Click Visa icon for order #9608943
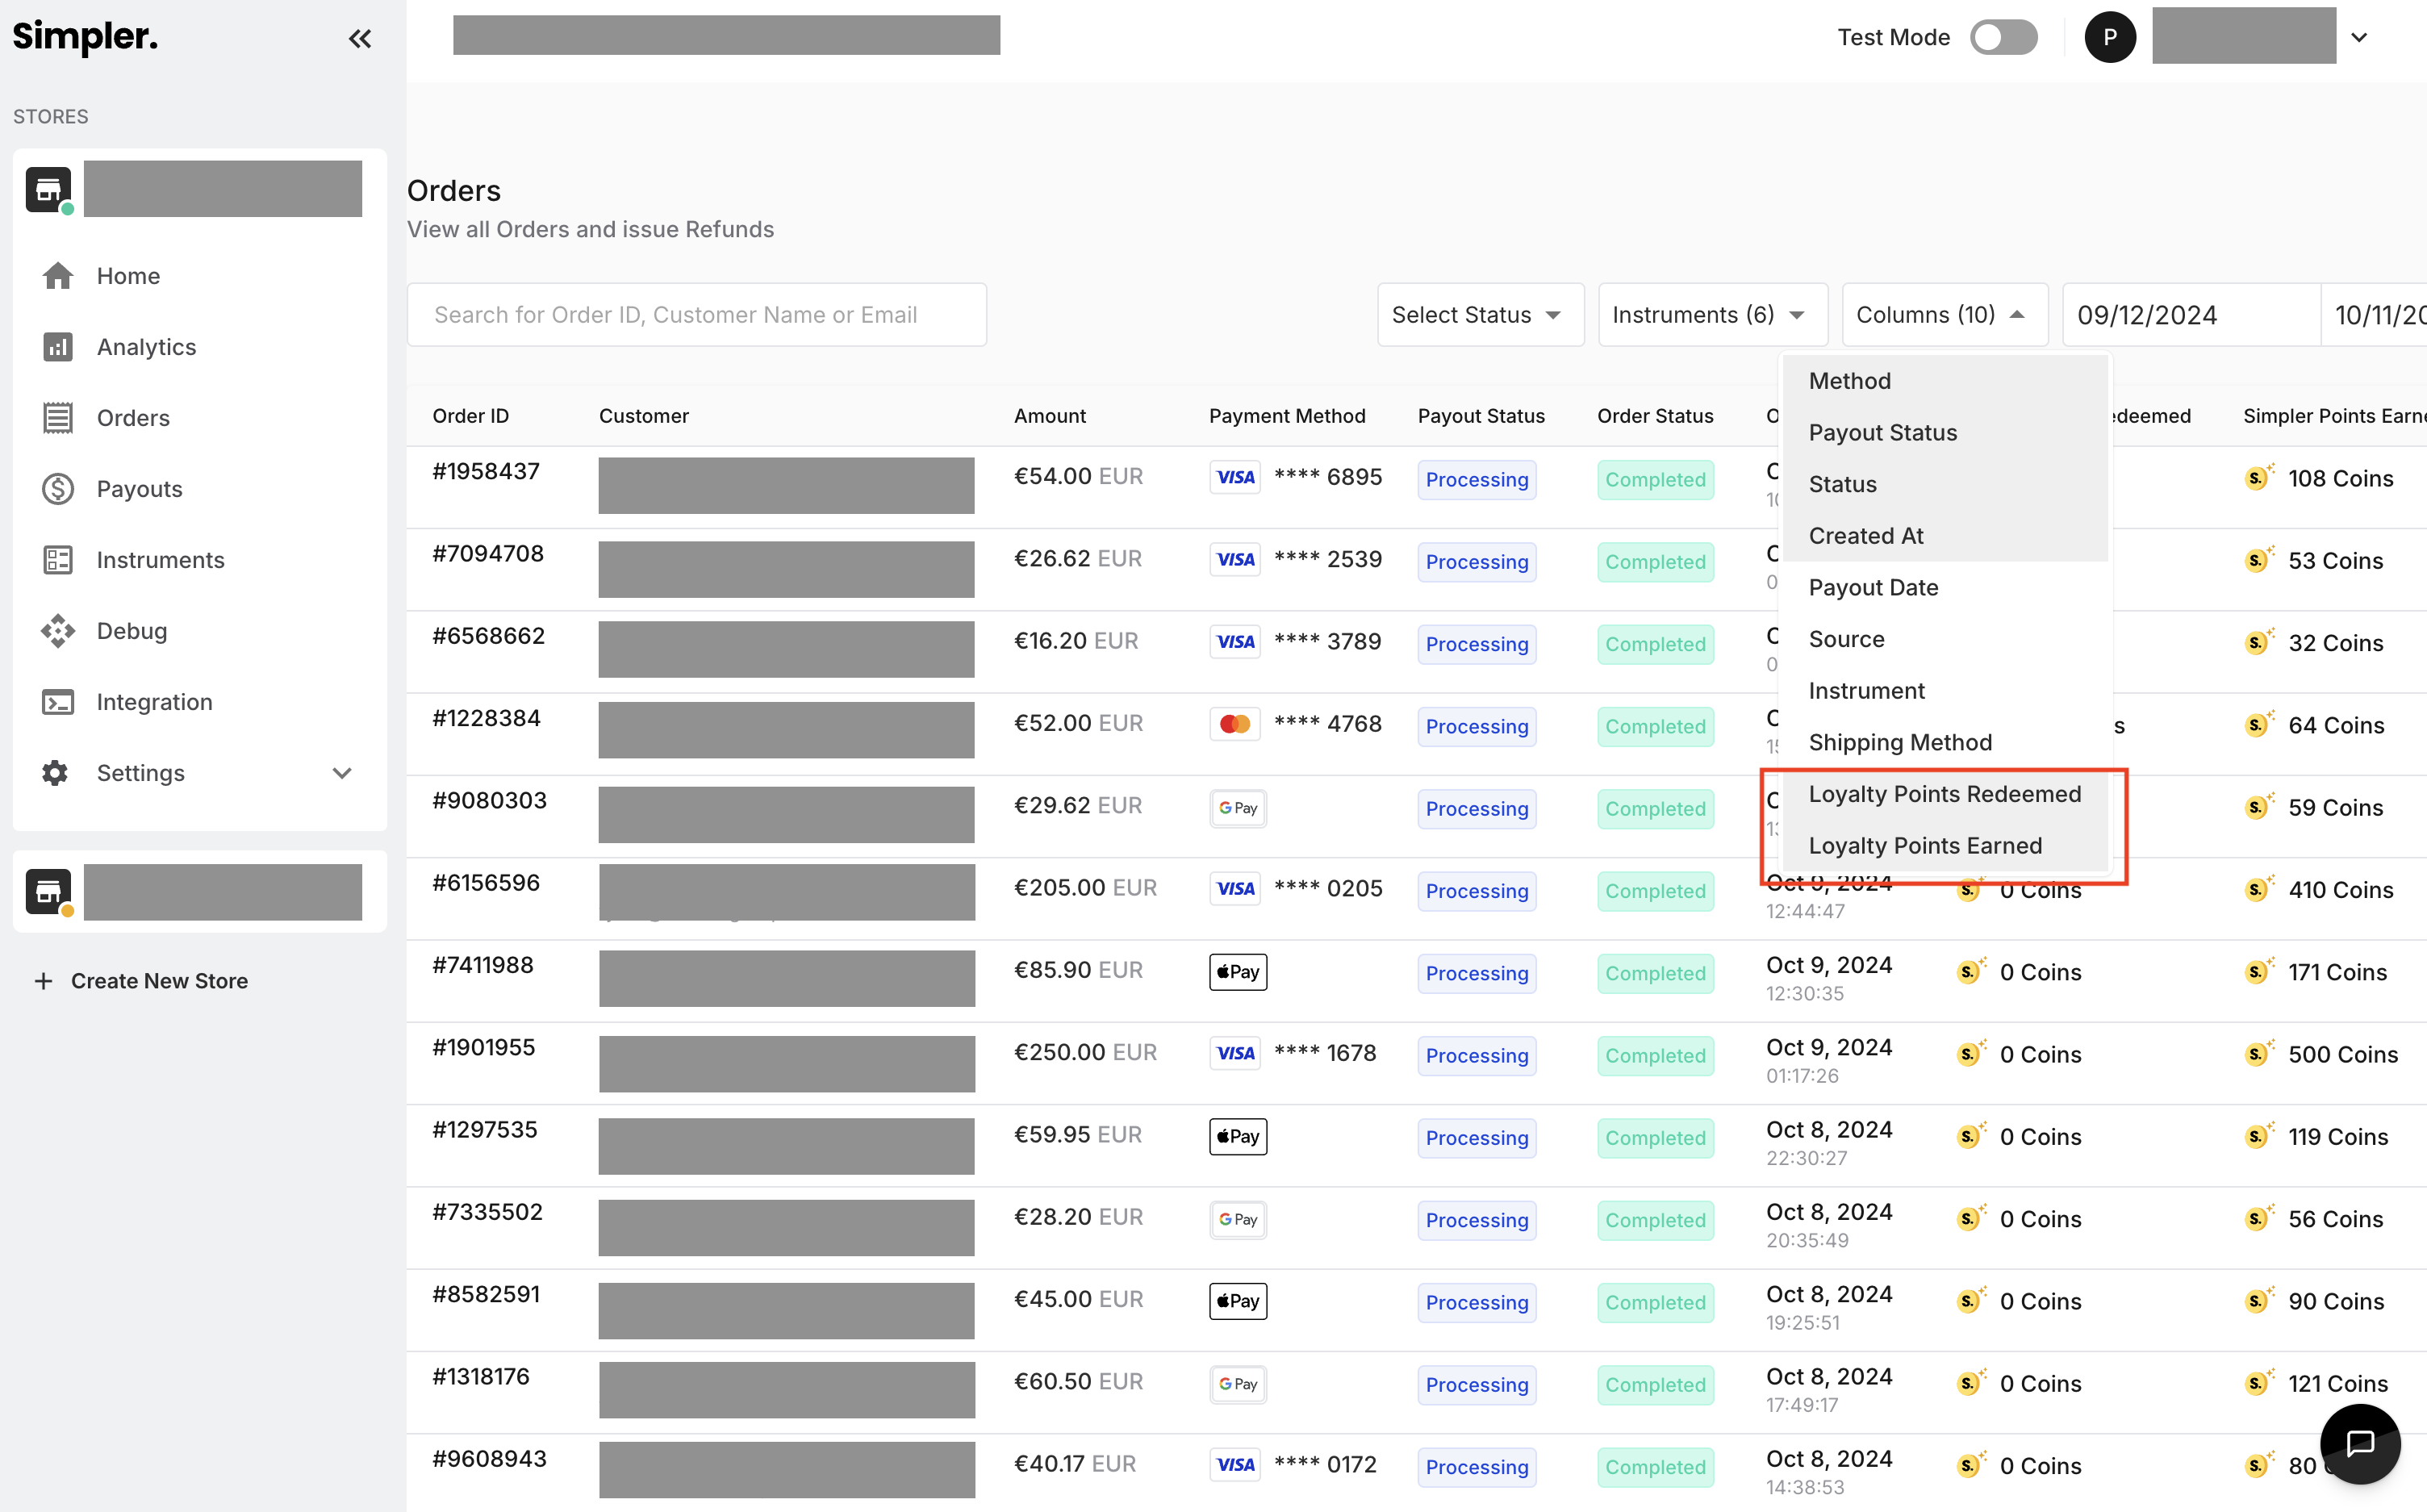Screen dimensions: 2427x1512 pos(1236,1465)
